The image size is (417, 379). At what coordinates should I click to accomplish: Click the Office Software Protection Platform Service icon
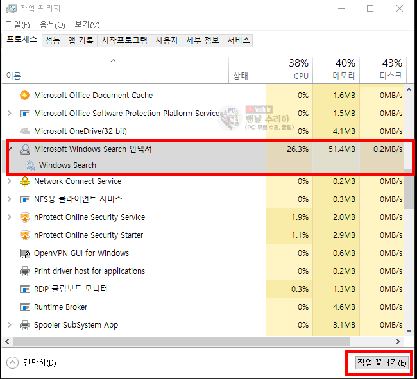(25, 114)
